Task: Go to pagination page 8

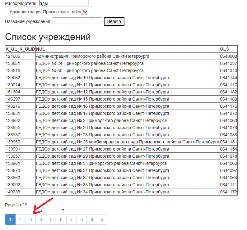Action: click(x=82, y=219)
